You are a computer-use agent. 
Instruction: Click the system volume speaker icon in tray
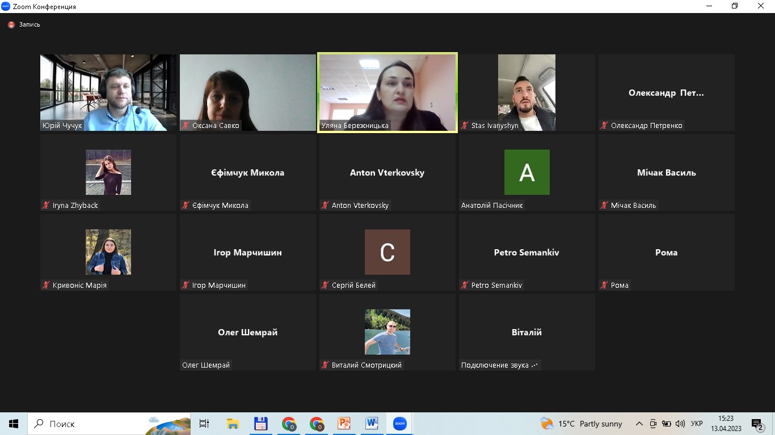pos(680,424)
